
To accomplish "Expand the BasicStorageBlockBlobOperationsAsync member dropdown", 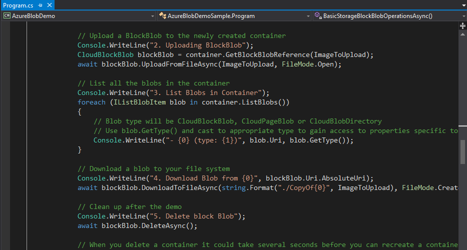I will 462,15.
